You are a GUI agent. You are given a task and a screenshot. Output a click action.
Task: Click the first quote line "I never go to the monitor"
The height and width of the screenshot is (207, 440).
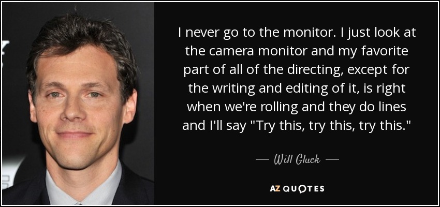[256, 33]
